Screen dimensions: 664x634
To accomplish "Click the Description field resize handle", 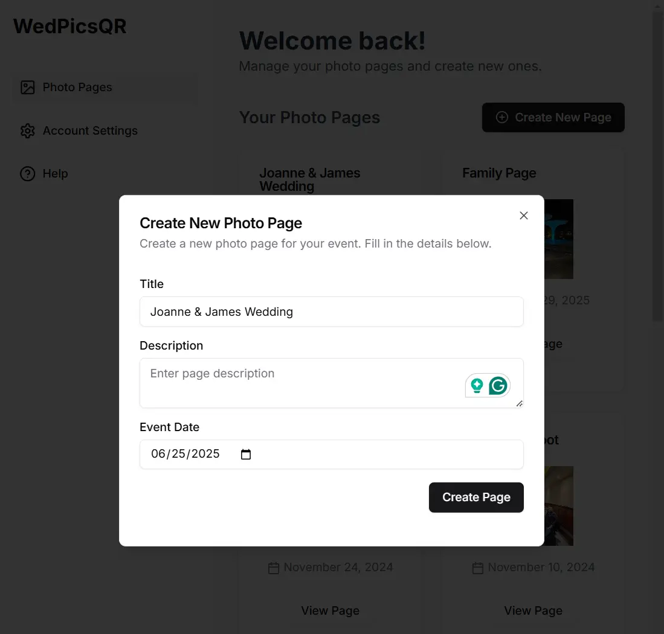I will click(x=519, y=403).
